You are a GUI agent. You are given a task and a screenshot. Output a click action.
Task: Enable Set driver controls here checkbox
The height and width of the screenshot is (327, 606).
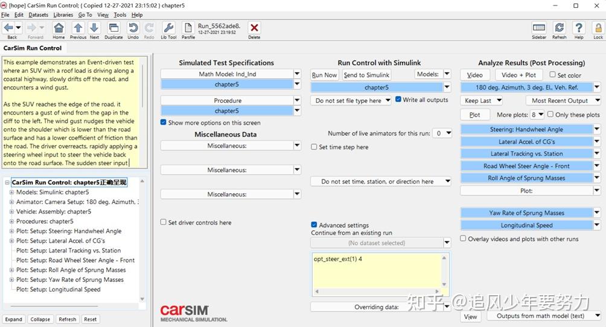point(163,222)
